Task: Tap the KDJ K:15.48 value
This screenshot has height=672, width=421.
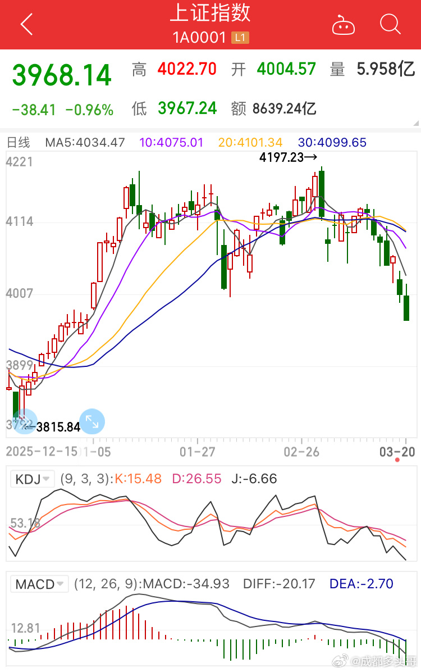Action: pyautogui.click(x=138, y=479)
